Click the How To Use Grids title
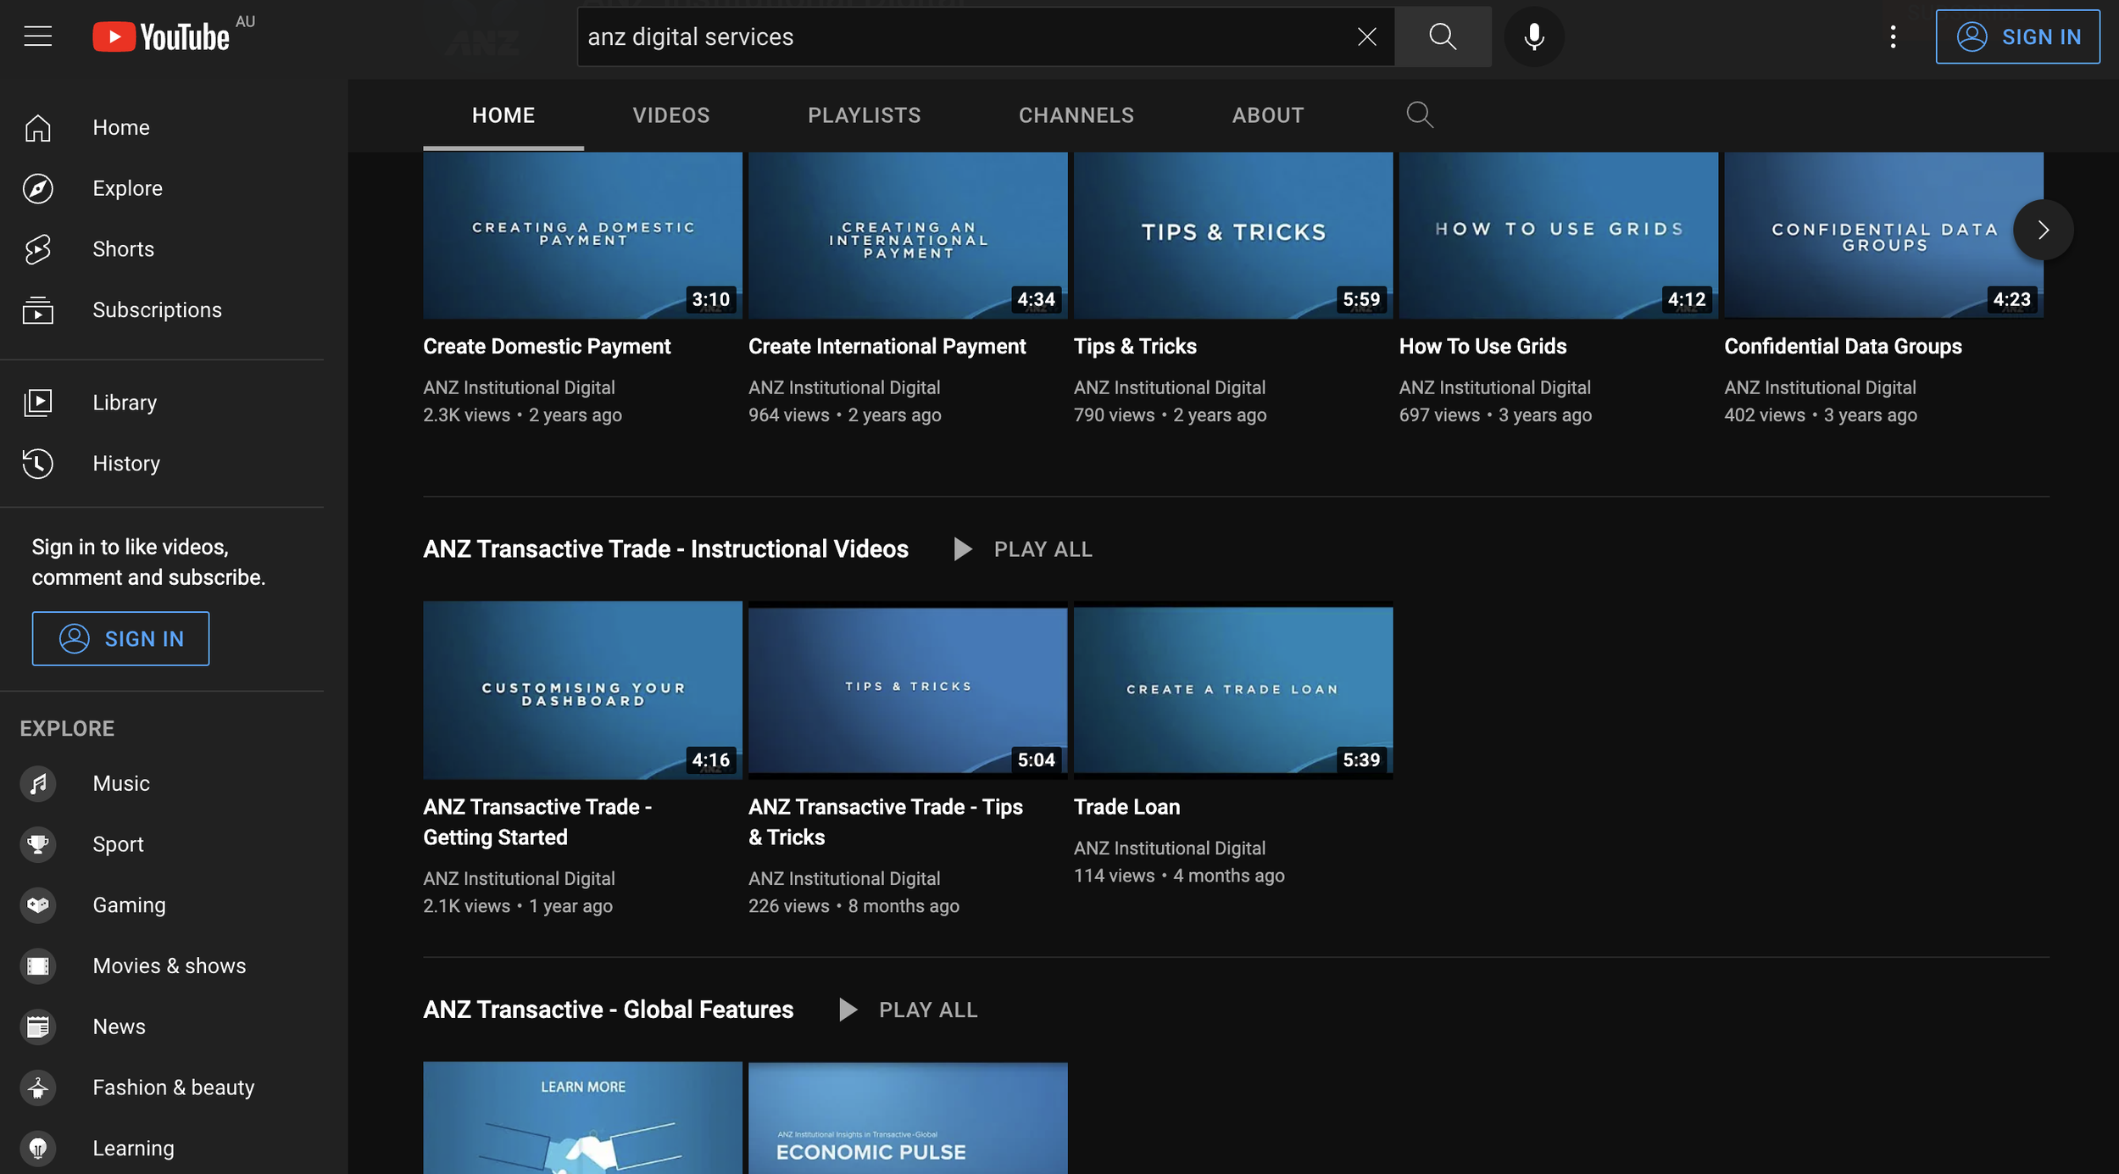Viewport: 2119px width, 1174px height. [x=1482, y=347]
